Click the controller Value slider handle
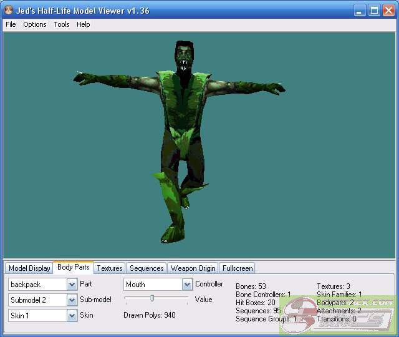 pyautogui.click(x=151, y=298)
